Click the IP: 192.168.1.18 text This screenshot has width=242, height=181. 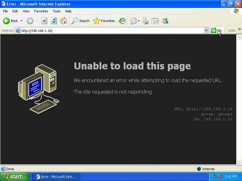(x=213, y=119)
